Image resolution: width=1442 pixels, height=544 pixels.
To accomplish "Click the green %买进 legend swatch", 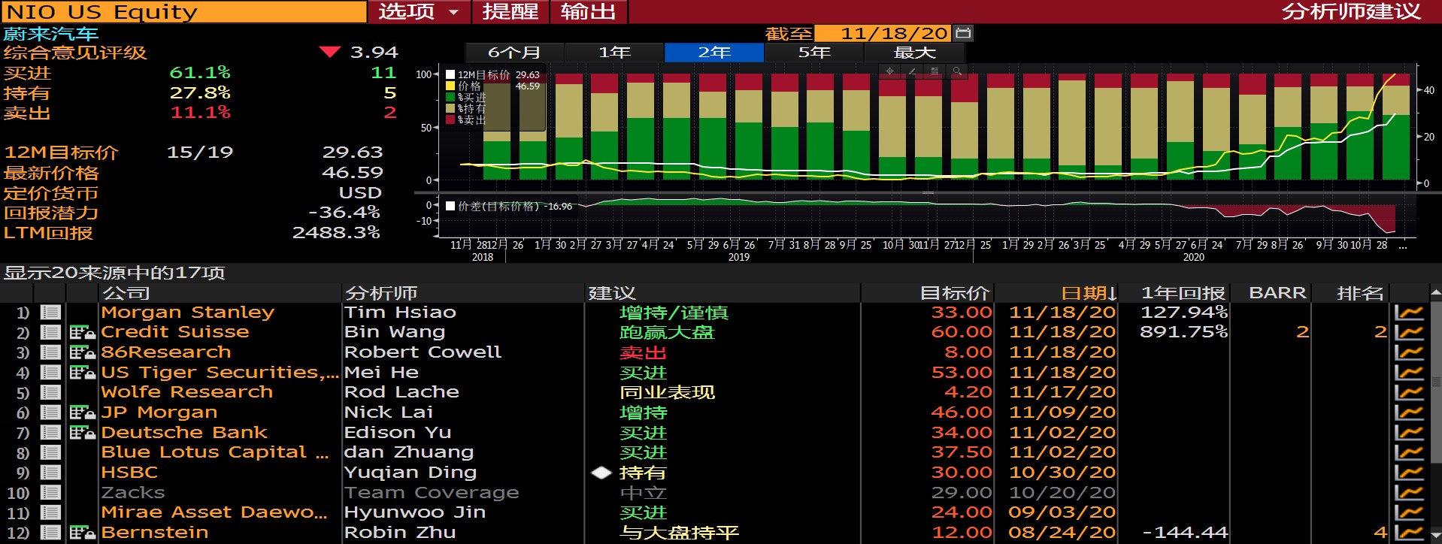I will click(x=450, y=97).
